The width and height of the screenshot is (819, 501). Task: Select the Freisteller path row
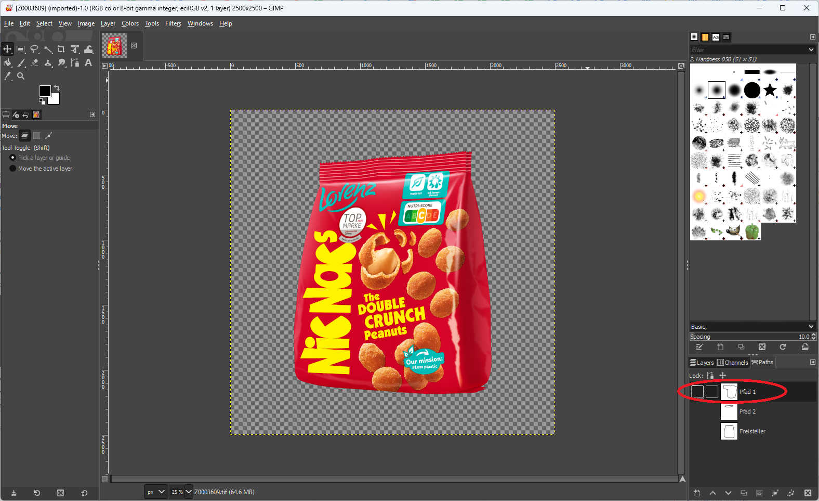753,431
